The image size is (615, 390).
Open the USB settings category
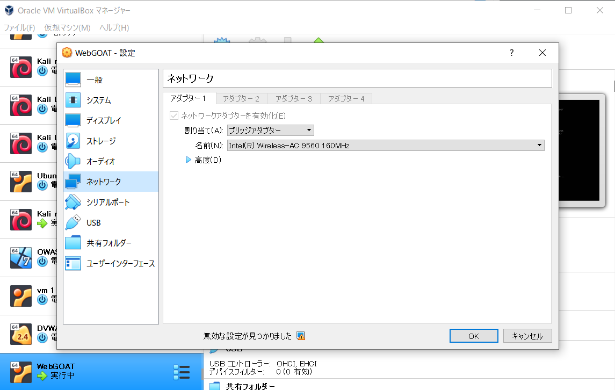(x=111, y=222)
